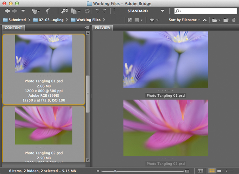The image size is (239, 174).
Task: Expand the chevron after Working Files
Action: [x=104, y=20]
